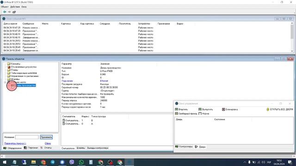Open the Windows Start menu
The width and height of the screenshot is (296, 166).
[x=5, y=162]
